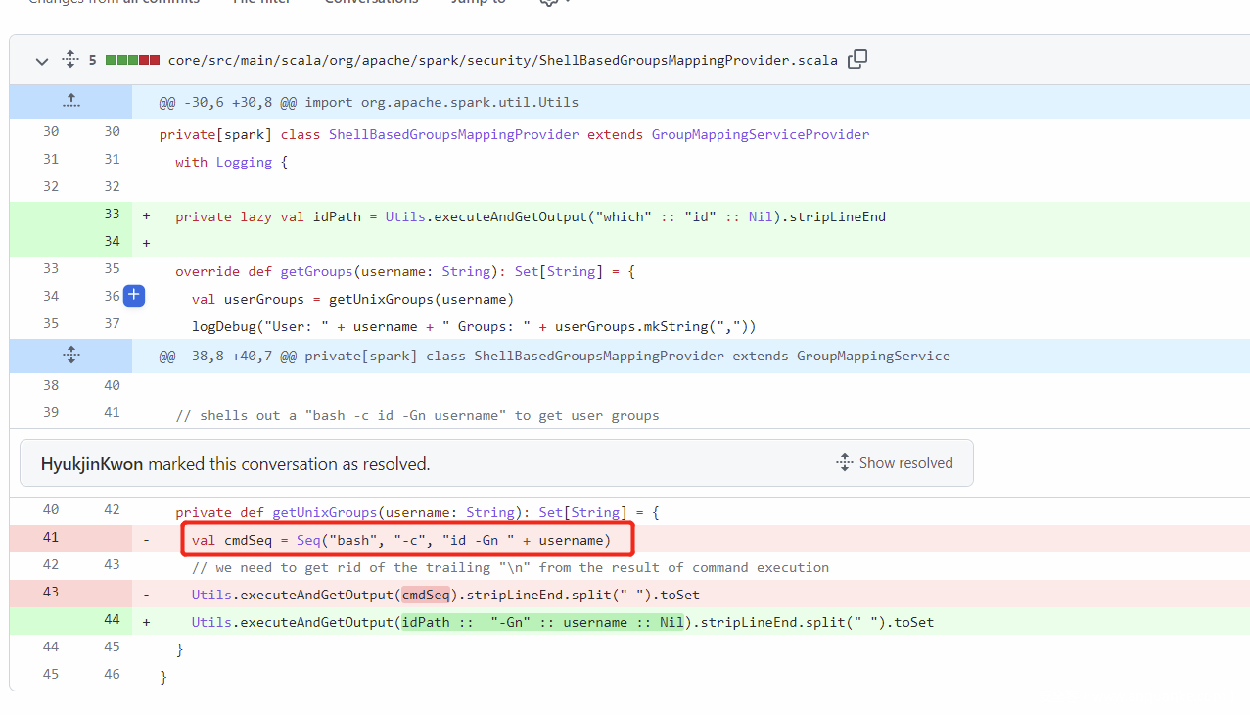Screen dimensions: 1250x715
Task: Expand hidden lines between lines 37 and 40
Action: [x=70, y=356]
